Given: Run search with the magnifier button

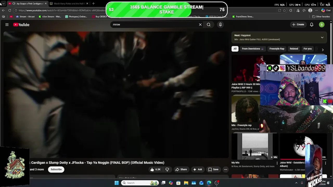Looking at the screenshot, I should (x=209, y=24).
